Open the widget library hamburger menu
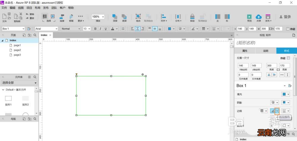Screen dimensions: 297x141 29,77
